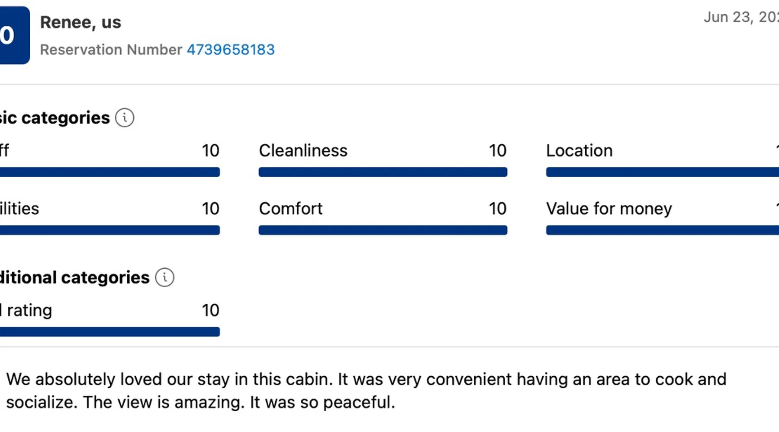Click the Jun 23 review date
Image resolution: width=779 pixels, height=432 pixels.
[x=741, y=17]
